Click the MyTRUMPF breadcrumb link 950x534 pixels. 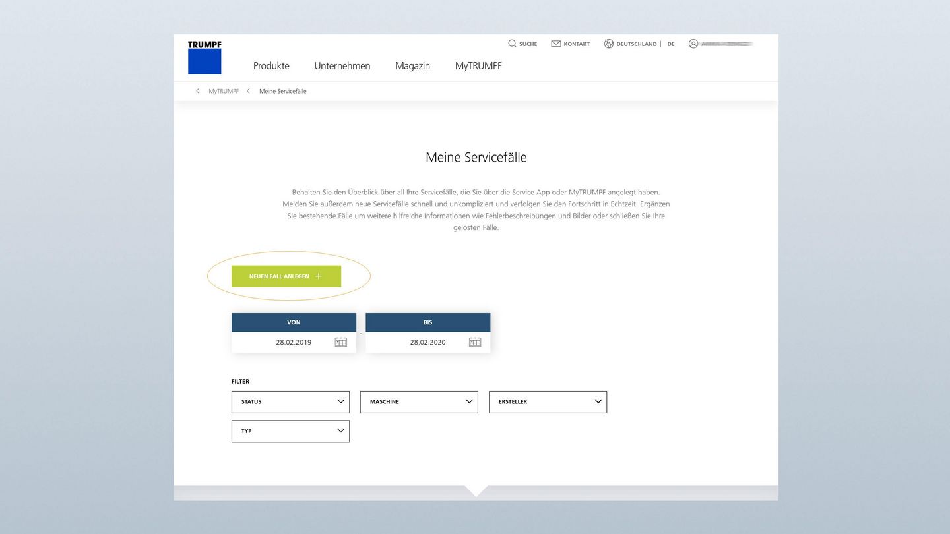tap(224, 91)
